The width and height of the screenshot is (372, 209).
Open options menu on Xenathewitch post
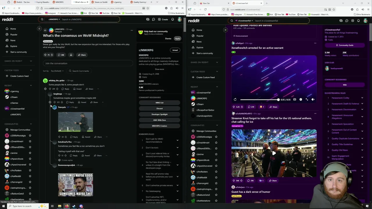[315, 43]
